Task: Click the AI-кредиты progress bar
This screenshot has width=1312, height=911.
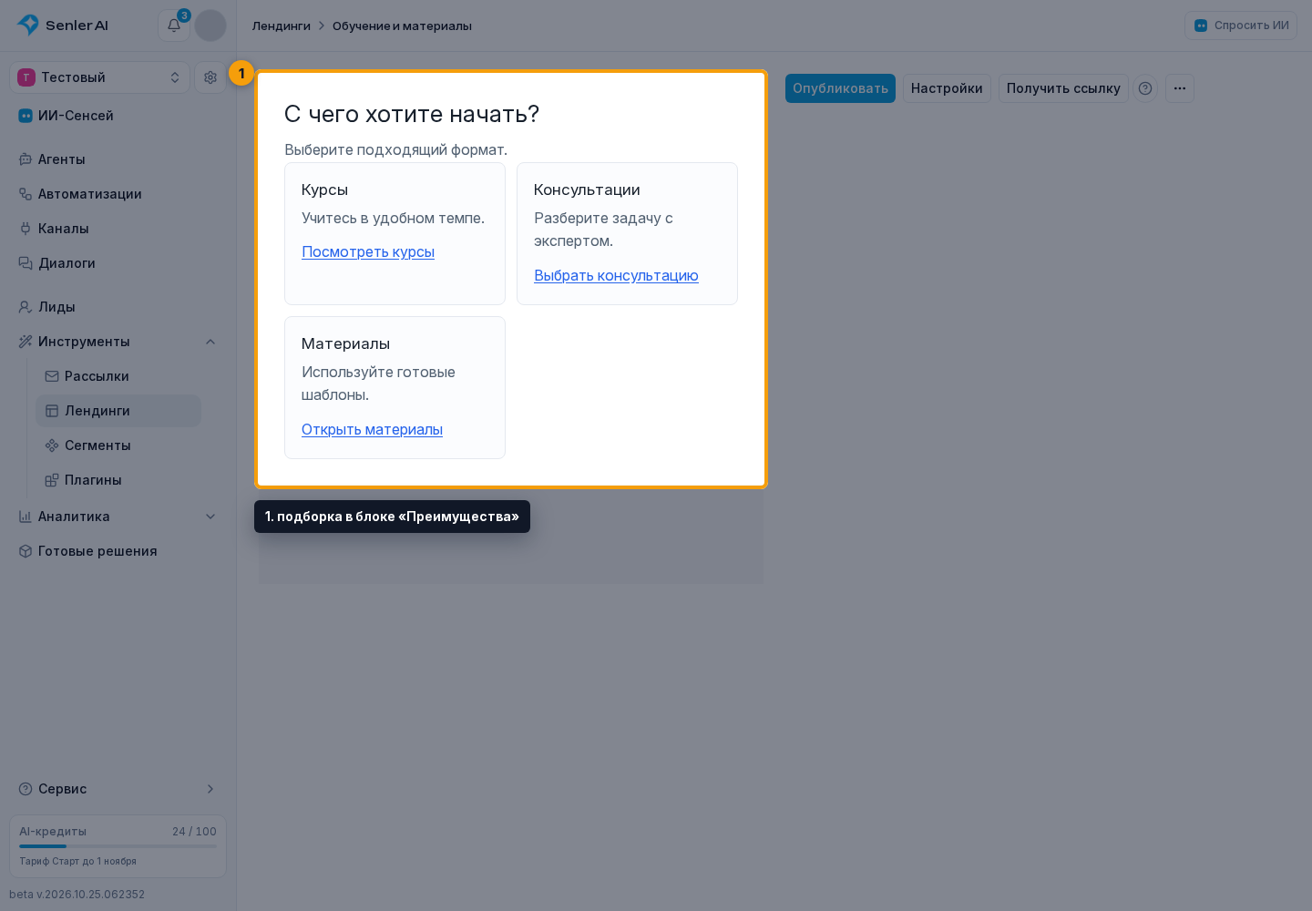Action: click(x=118, y=846)
